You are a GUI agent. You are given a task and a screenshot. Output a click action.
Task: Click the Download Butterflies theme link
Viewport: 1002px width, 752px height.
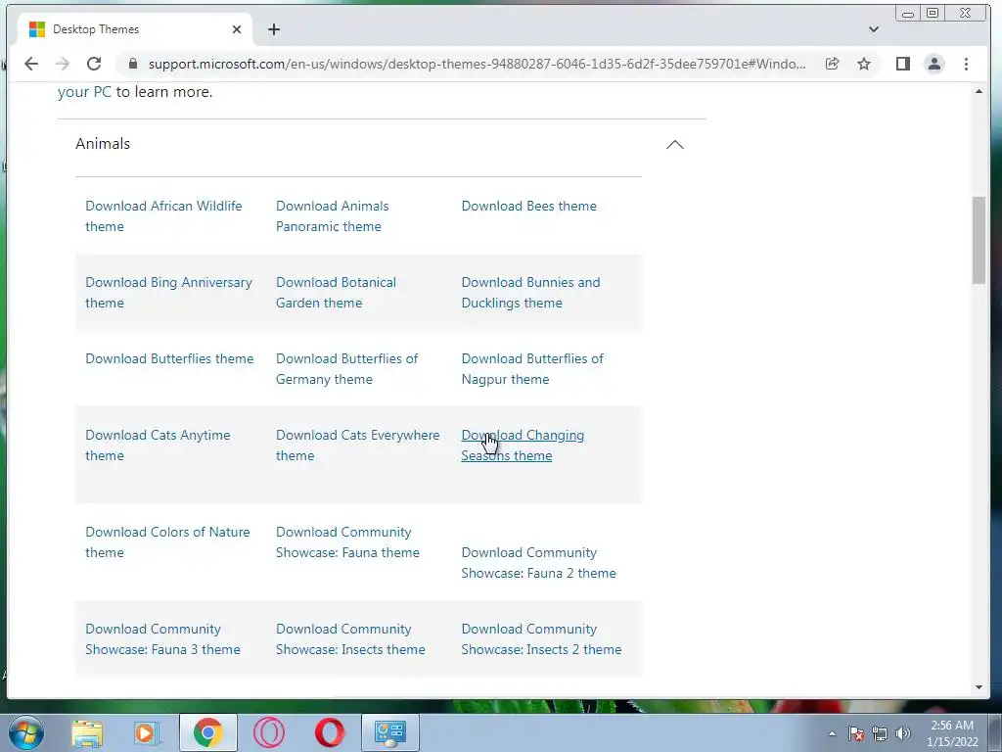pyautogui.click(x=169, y=358)
